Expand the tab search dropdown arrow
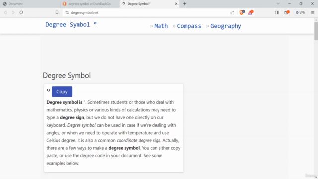318x179 pixels. 278,4
